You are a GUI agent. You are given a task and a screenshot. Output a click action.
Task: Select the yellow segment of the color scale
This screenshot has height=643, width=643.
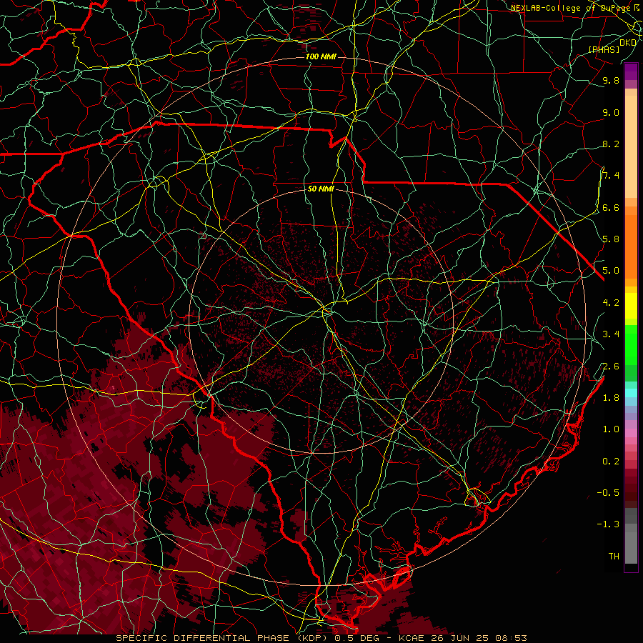631,306
